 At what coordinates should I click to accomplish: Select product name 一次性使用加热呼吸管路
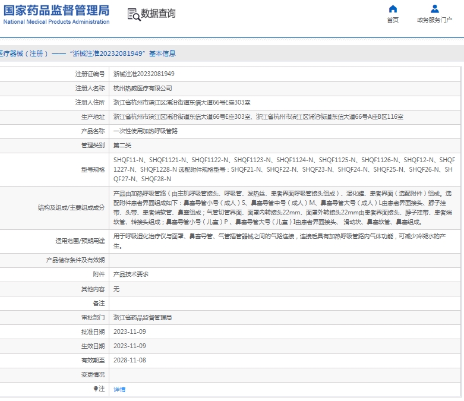146,131
